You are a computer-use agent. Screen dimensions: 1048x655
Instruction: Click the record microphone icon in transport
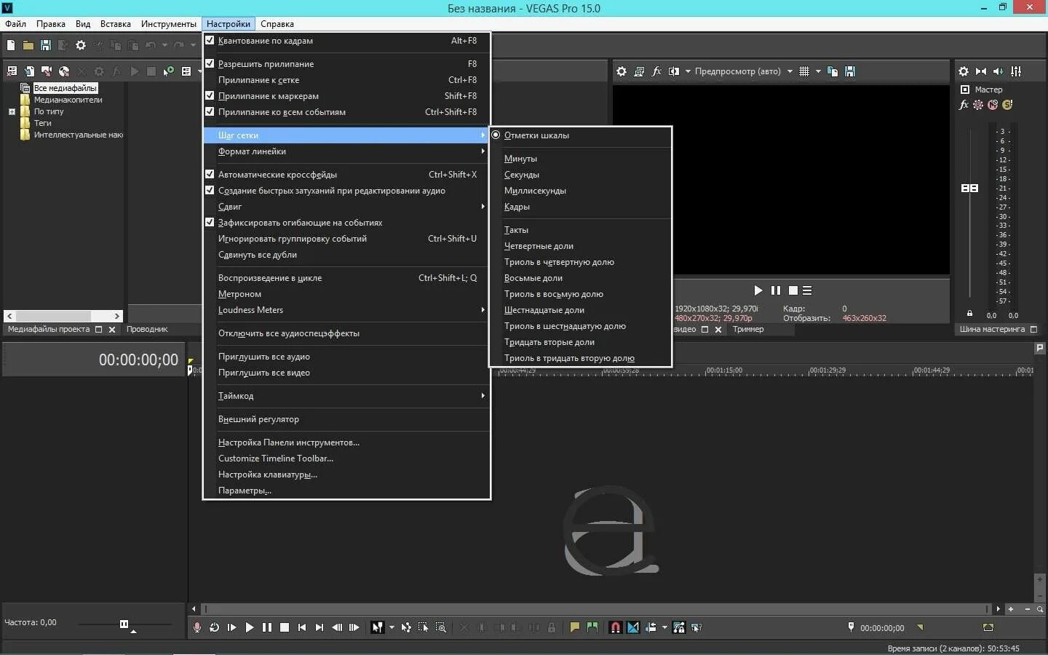coord(197,627)
